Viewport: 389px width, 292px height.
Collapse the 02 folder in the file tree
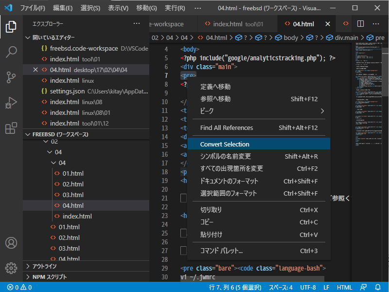[x=86, y=142]
